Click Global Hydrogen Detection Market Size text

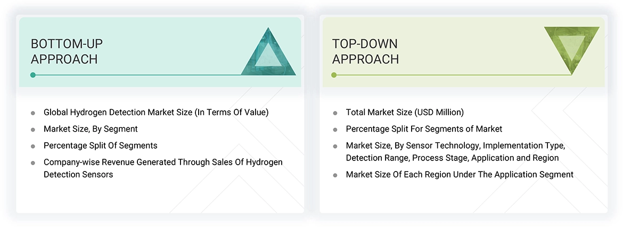[x=155, y=112]
